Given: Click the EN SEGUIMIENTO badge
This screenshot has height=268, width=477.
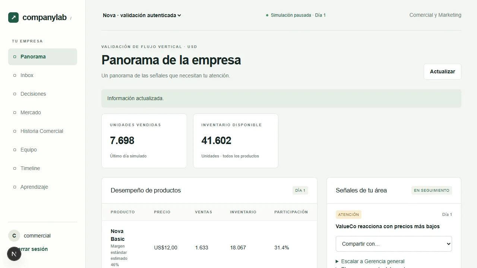Looking at the screenshot, I should click(x=432, y=190).
